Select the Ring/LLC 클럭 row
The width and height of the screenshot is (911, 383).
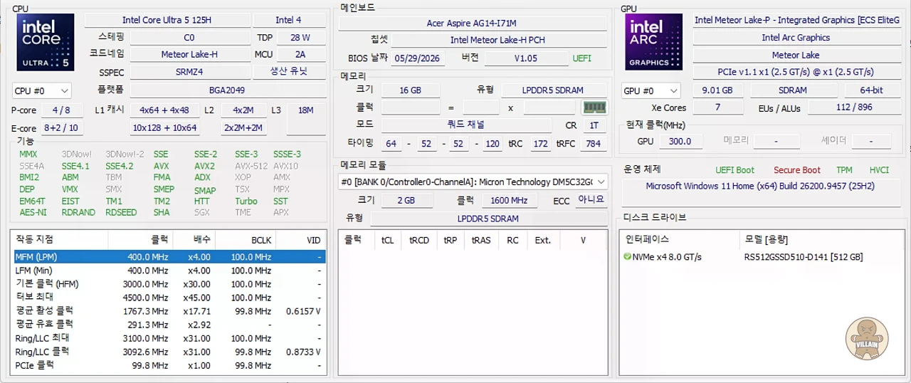click(x=168, y=352)
